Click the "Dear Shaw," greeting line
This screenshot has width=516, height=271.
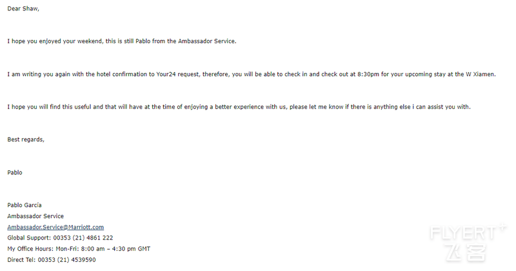coord(23,9)
